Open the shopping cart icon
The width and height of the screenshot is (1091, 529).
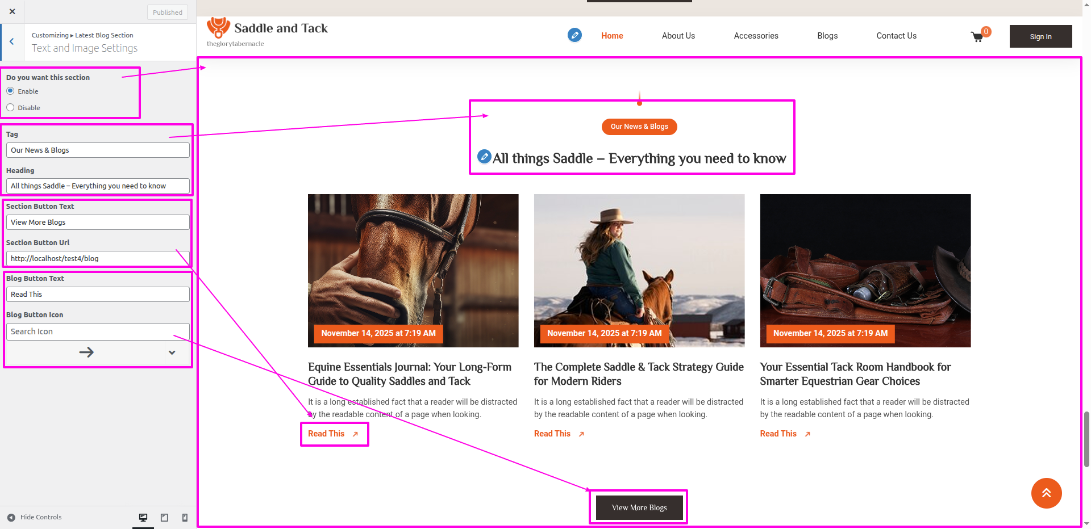pyautogui.click(x=977, y=37)
